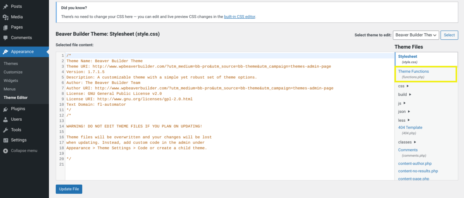Click the Users icon

6,119
